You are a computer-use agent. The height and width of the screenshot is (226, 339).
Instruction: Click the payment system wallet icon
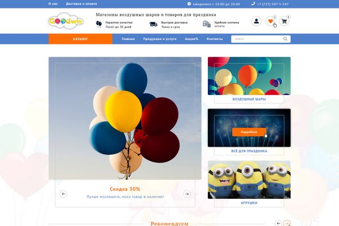tap(207, 24)
